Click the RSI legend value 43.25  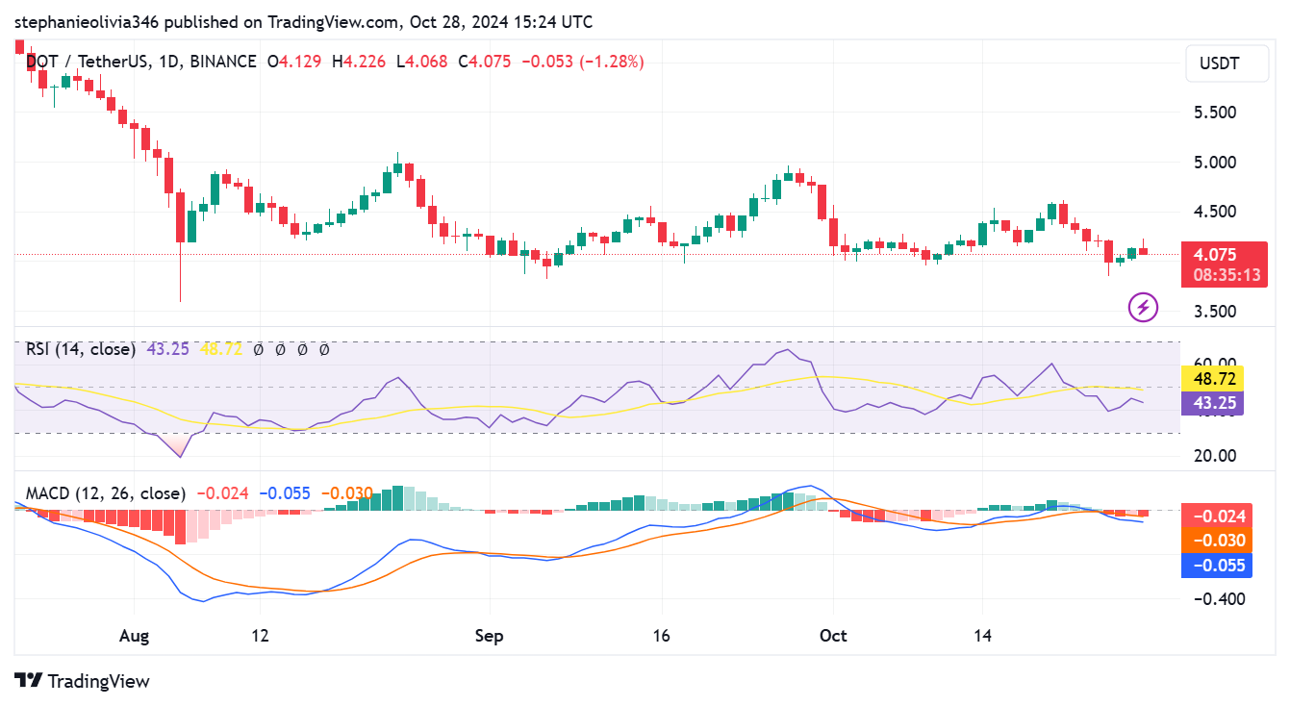168,349
